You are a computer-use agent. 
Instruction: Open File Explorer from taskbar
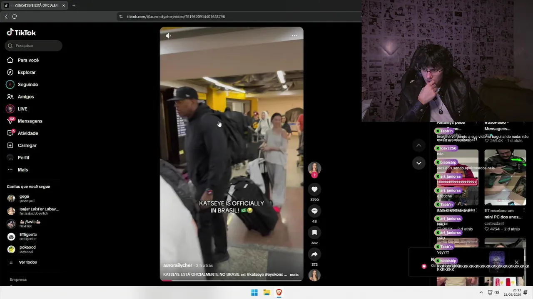267,292
